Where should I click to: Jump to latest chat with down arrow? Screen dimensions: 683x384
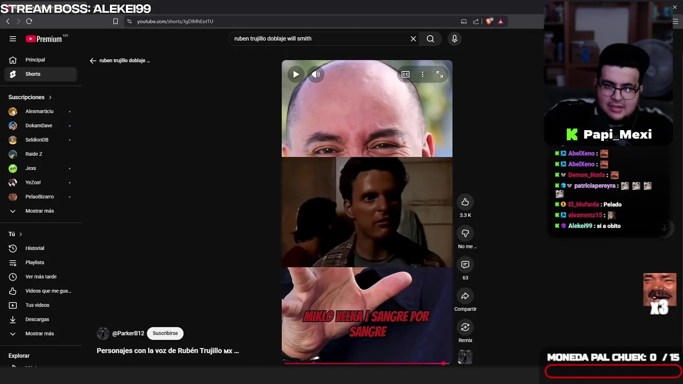(664, 228)
